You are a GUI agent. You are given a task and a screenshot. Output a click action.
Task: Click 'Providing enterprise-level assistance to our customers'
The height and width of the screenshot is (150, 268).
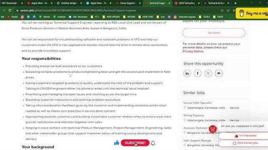tap(64, 66)
